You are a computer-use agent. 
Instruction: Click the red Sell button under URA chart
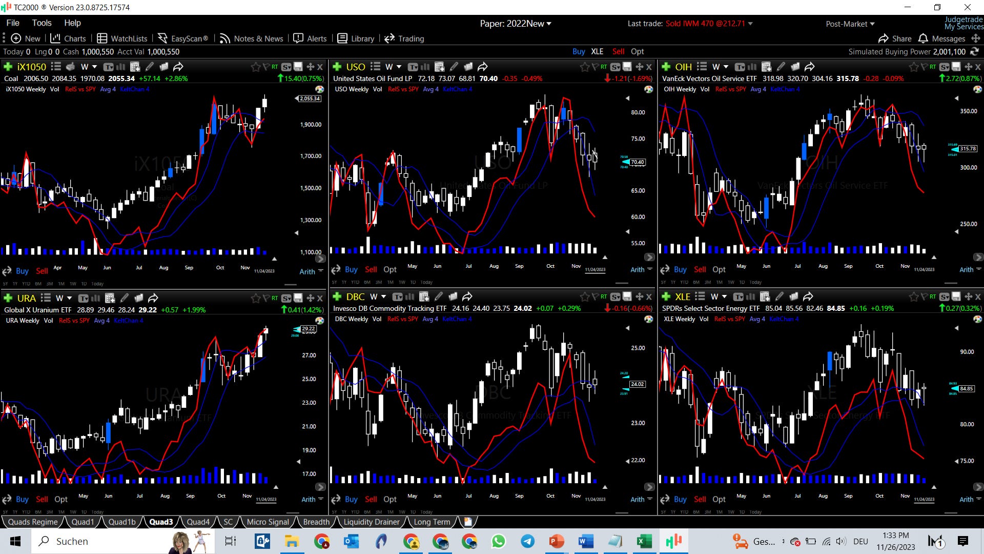point(42,499)
